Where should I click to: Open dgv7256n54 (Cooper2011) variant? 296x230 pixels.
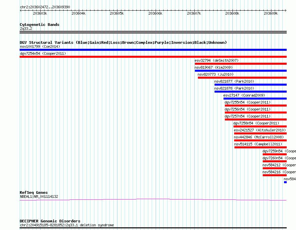point(247,109)
